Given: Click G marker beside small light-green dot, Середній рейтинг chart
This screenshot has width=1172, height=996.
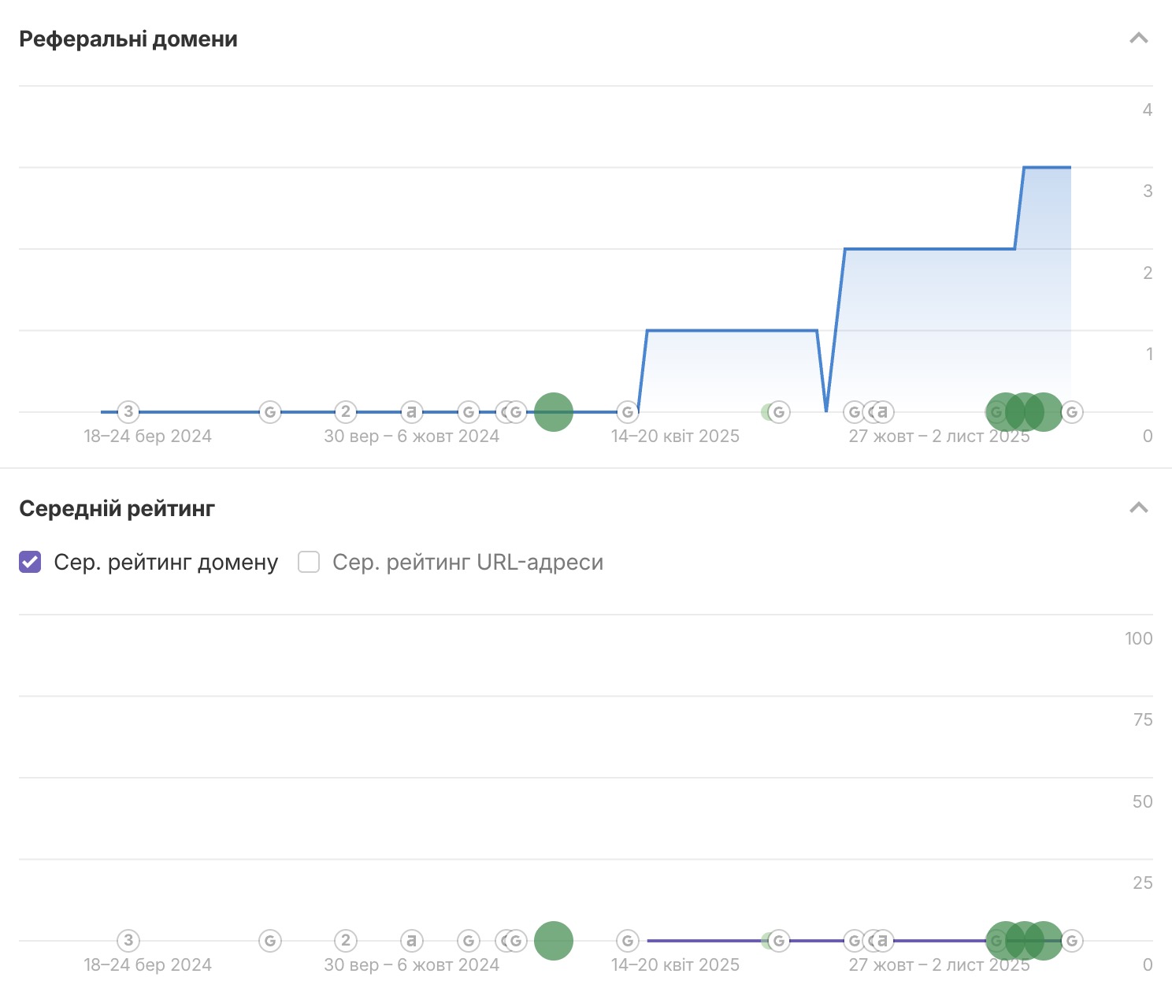Looking at the screenshot, I should (780, 940).
